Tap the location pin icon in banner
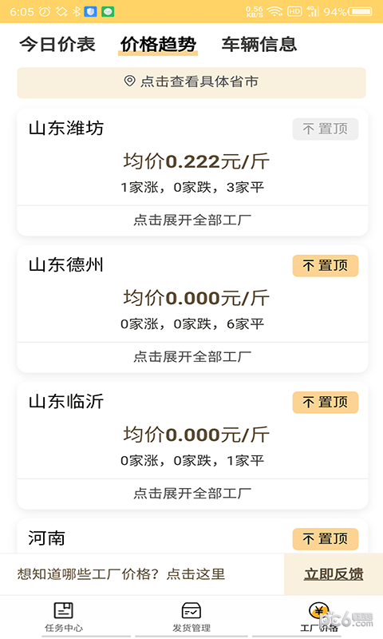This screenshot has width=383, height=639. (x=129, y=81)
